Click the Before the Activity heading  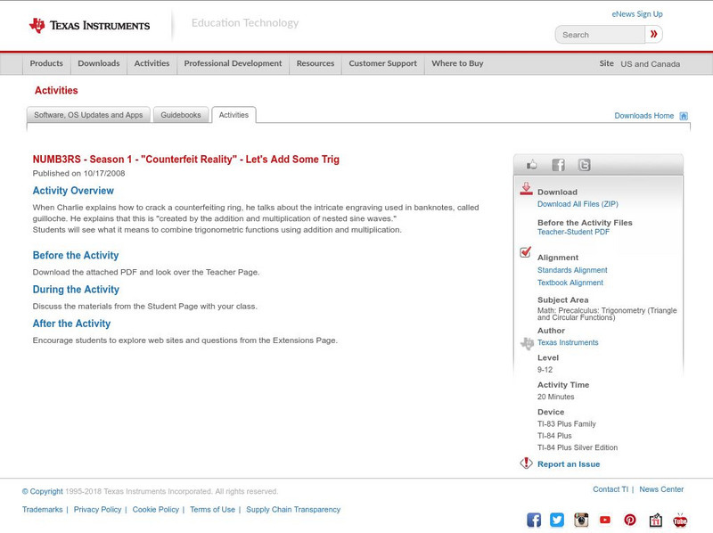(x=76, y=255)
